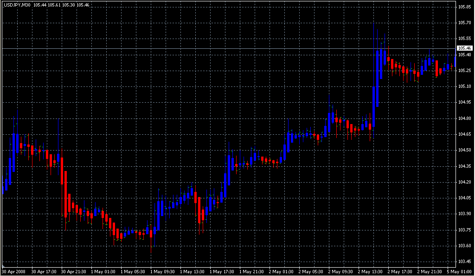Pick the 104.20 price axis label
This screenshot has height=276, width=475.
465,182
